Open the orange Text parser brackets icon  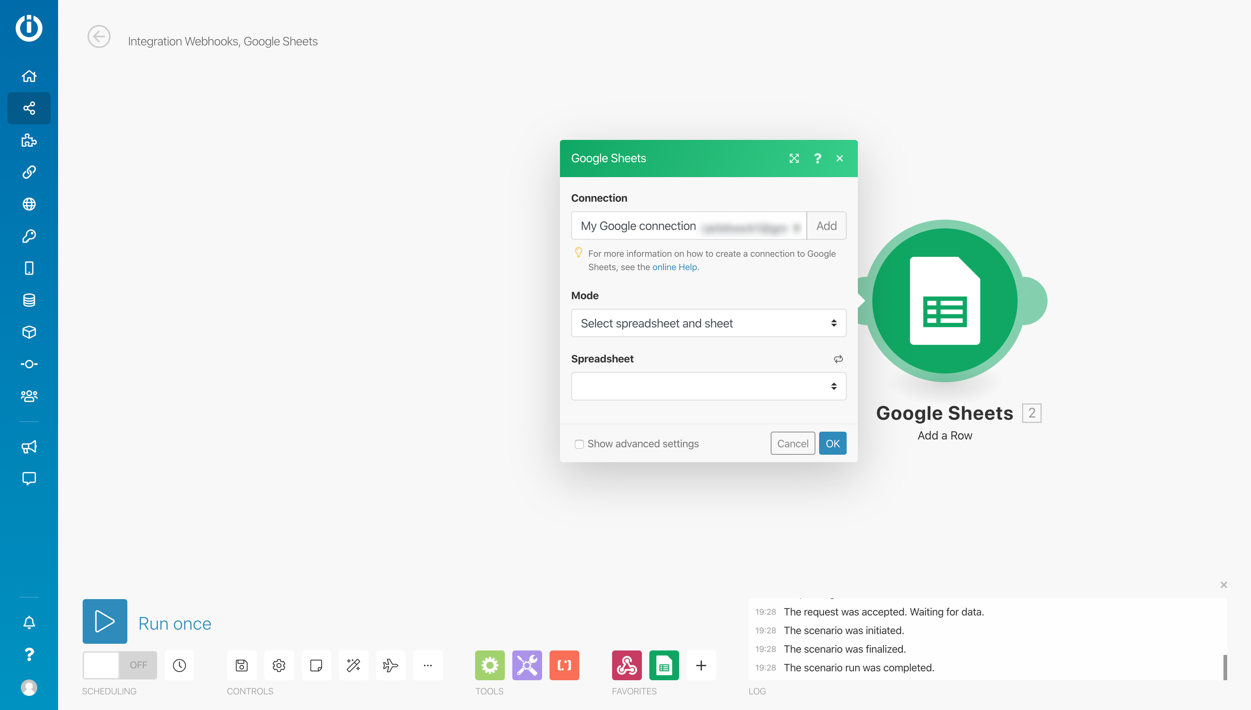564,665
